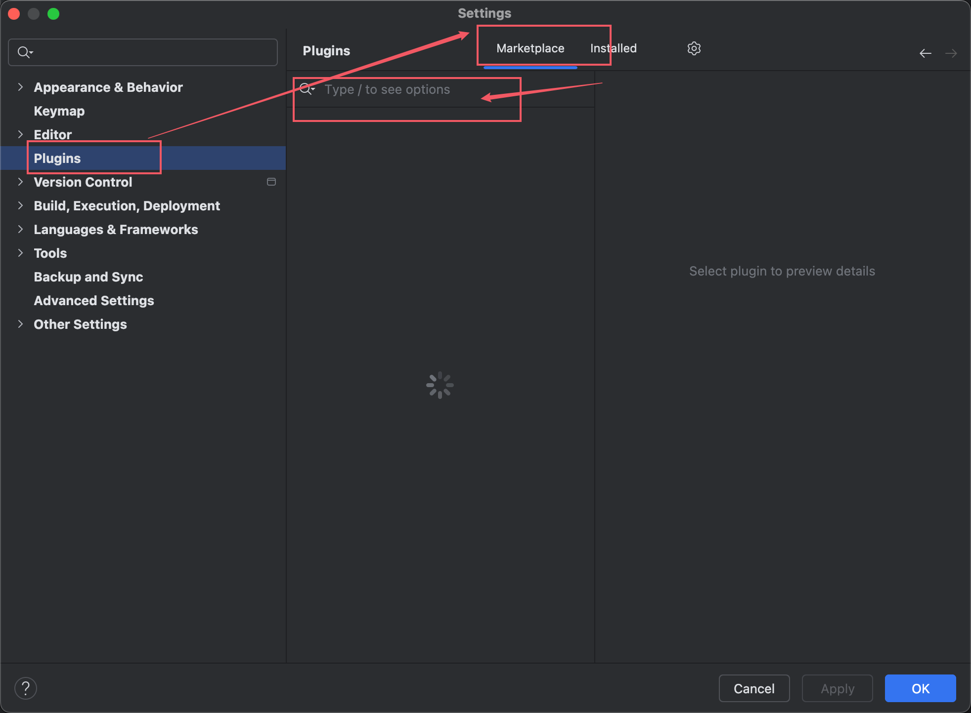
Task: Select Keymap in the settings tree
Action: 59,111
